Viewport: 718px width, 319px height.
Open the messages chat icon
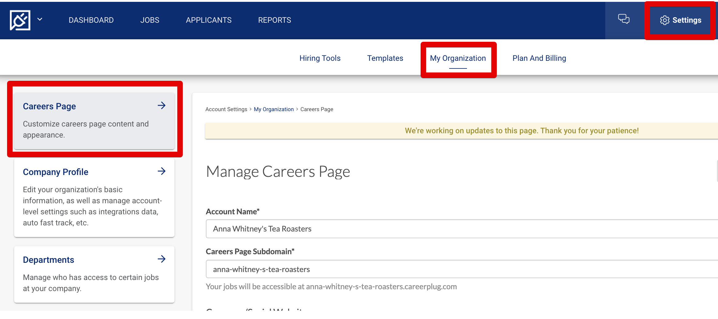tap(624, 19)
